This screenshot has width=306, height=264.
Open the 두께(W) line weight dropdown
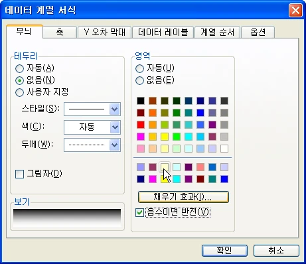pyautogui.click(x=92, y=145)
